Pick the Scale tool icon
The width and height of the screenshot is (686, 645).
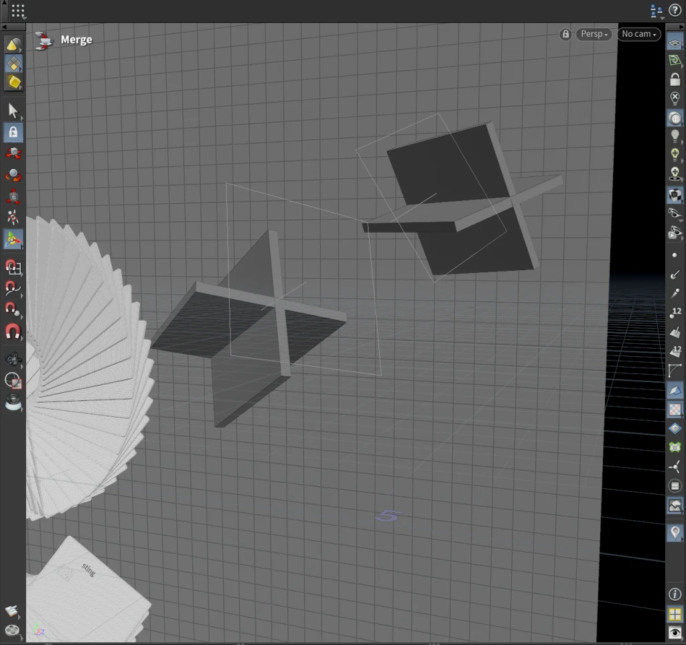coord(13,196)
